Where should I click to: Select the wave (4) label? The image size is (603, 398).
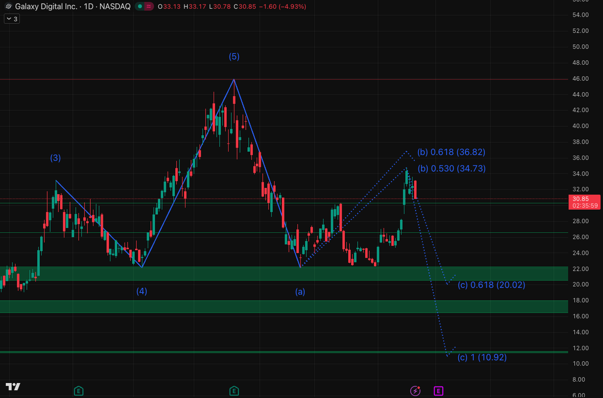pyautogui.click(x=142, y=291)
